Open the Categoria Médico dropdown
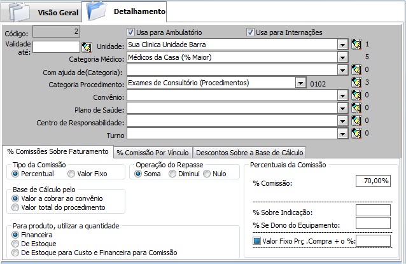406x264 pixels. 342,57
